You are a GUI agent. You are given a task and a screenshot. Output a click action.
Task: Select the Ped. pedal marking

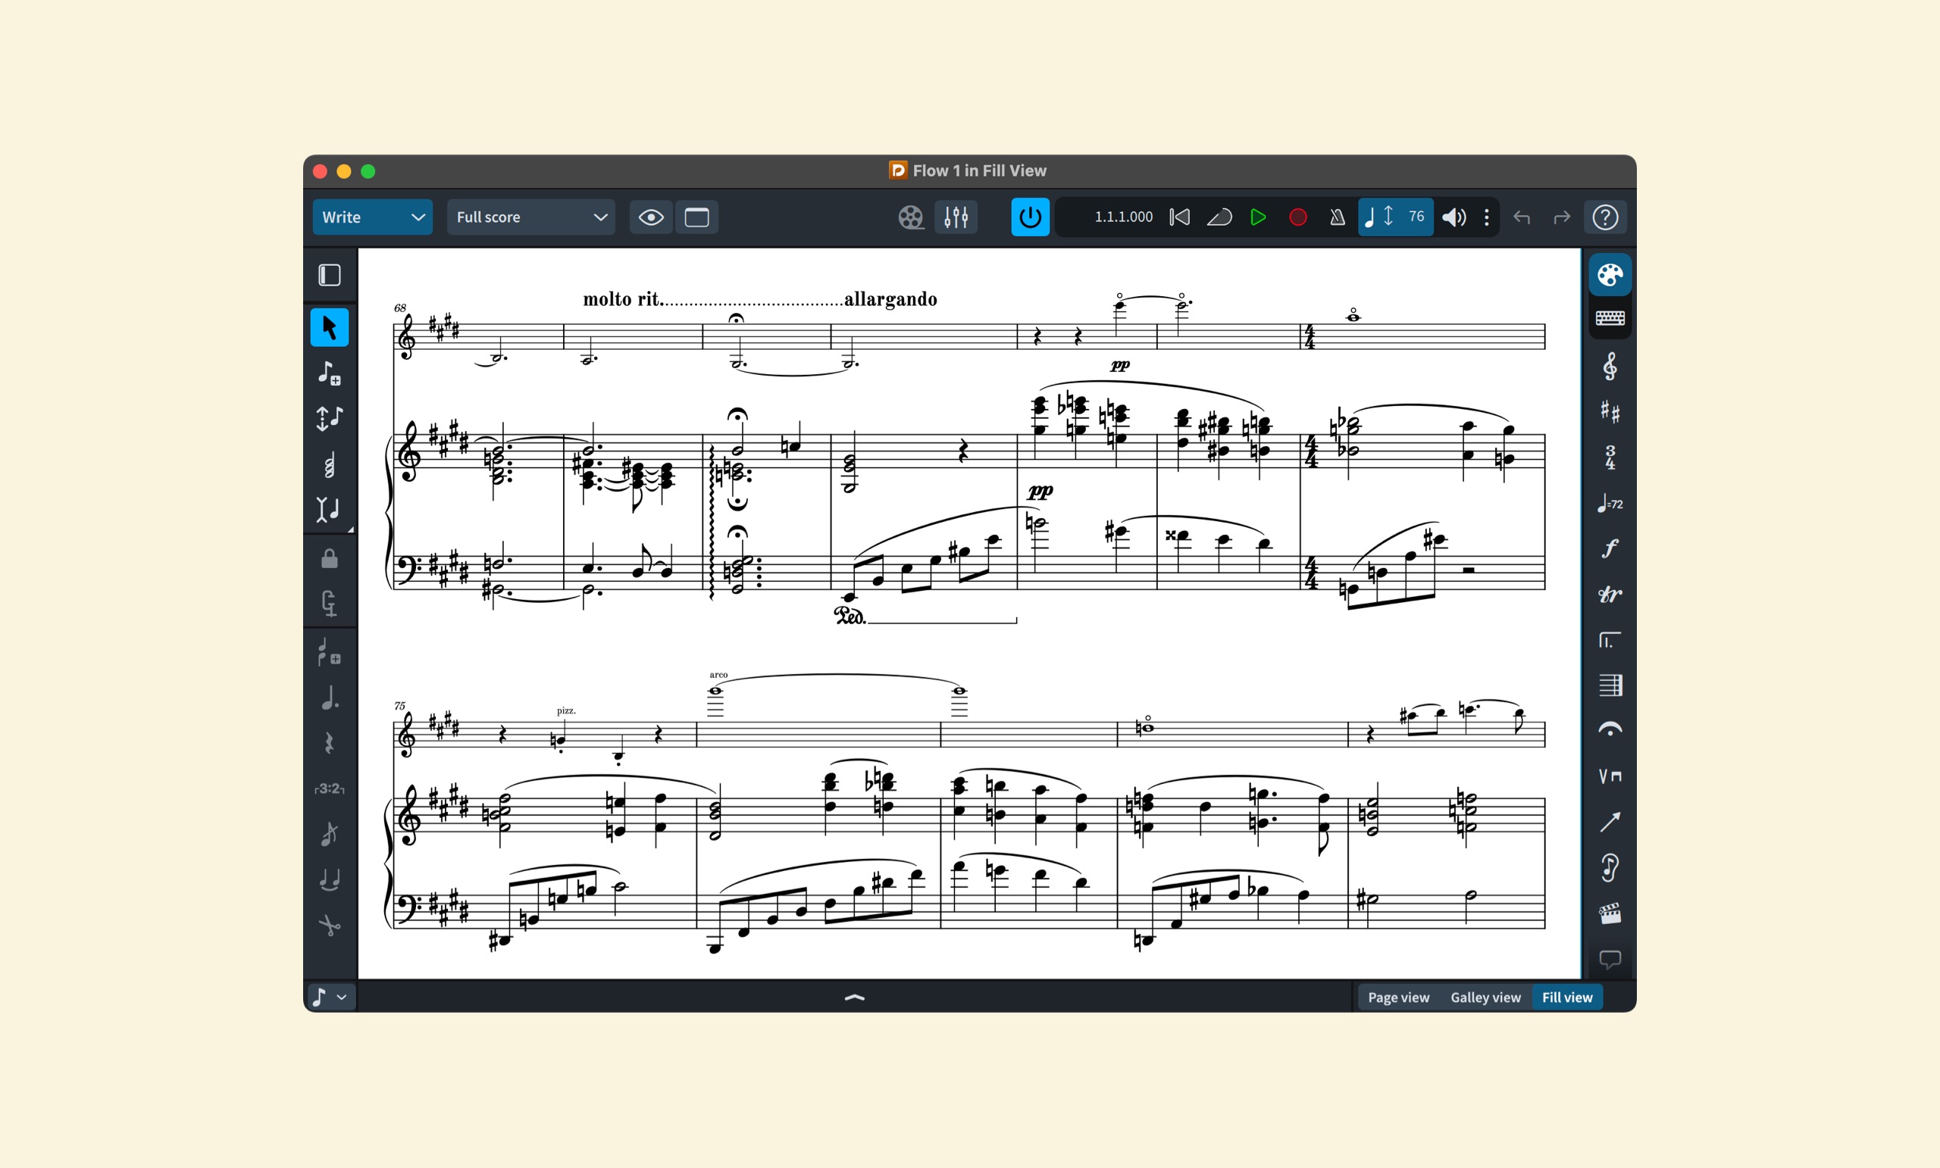tap(850, 616)
